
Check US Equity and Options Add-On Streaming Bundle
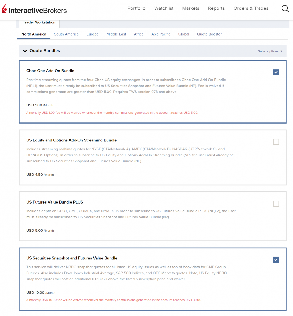pyautogui.click(x=276, y=142)
